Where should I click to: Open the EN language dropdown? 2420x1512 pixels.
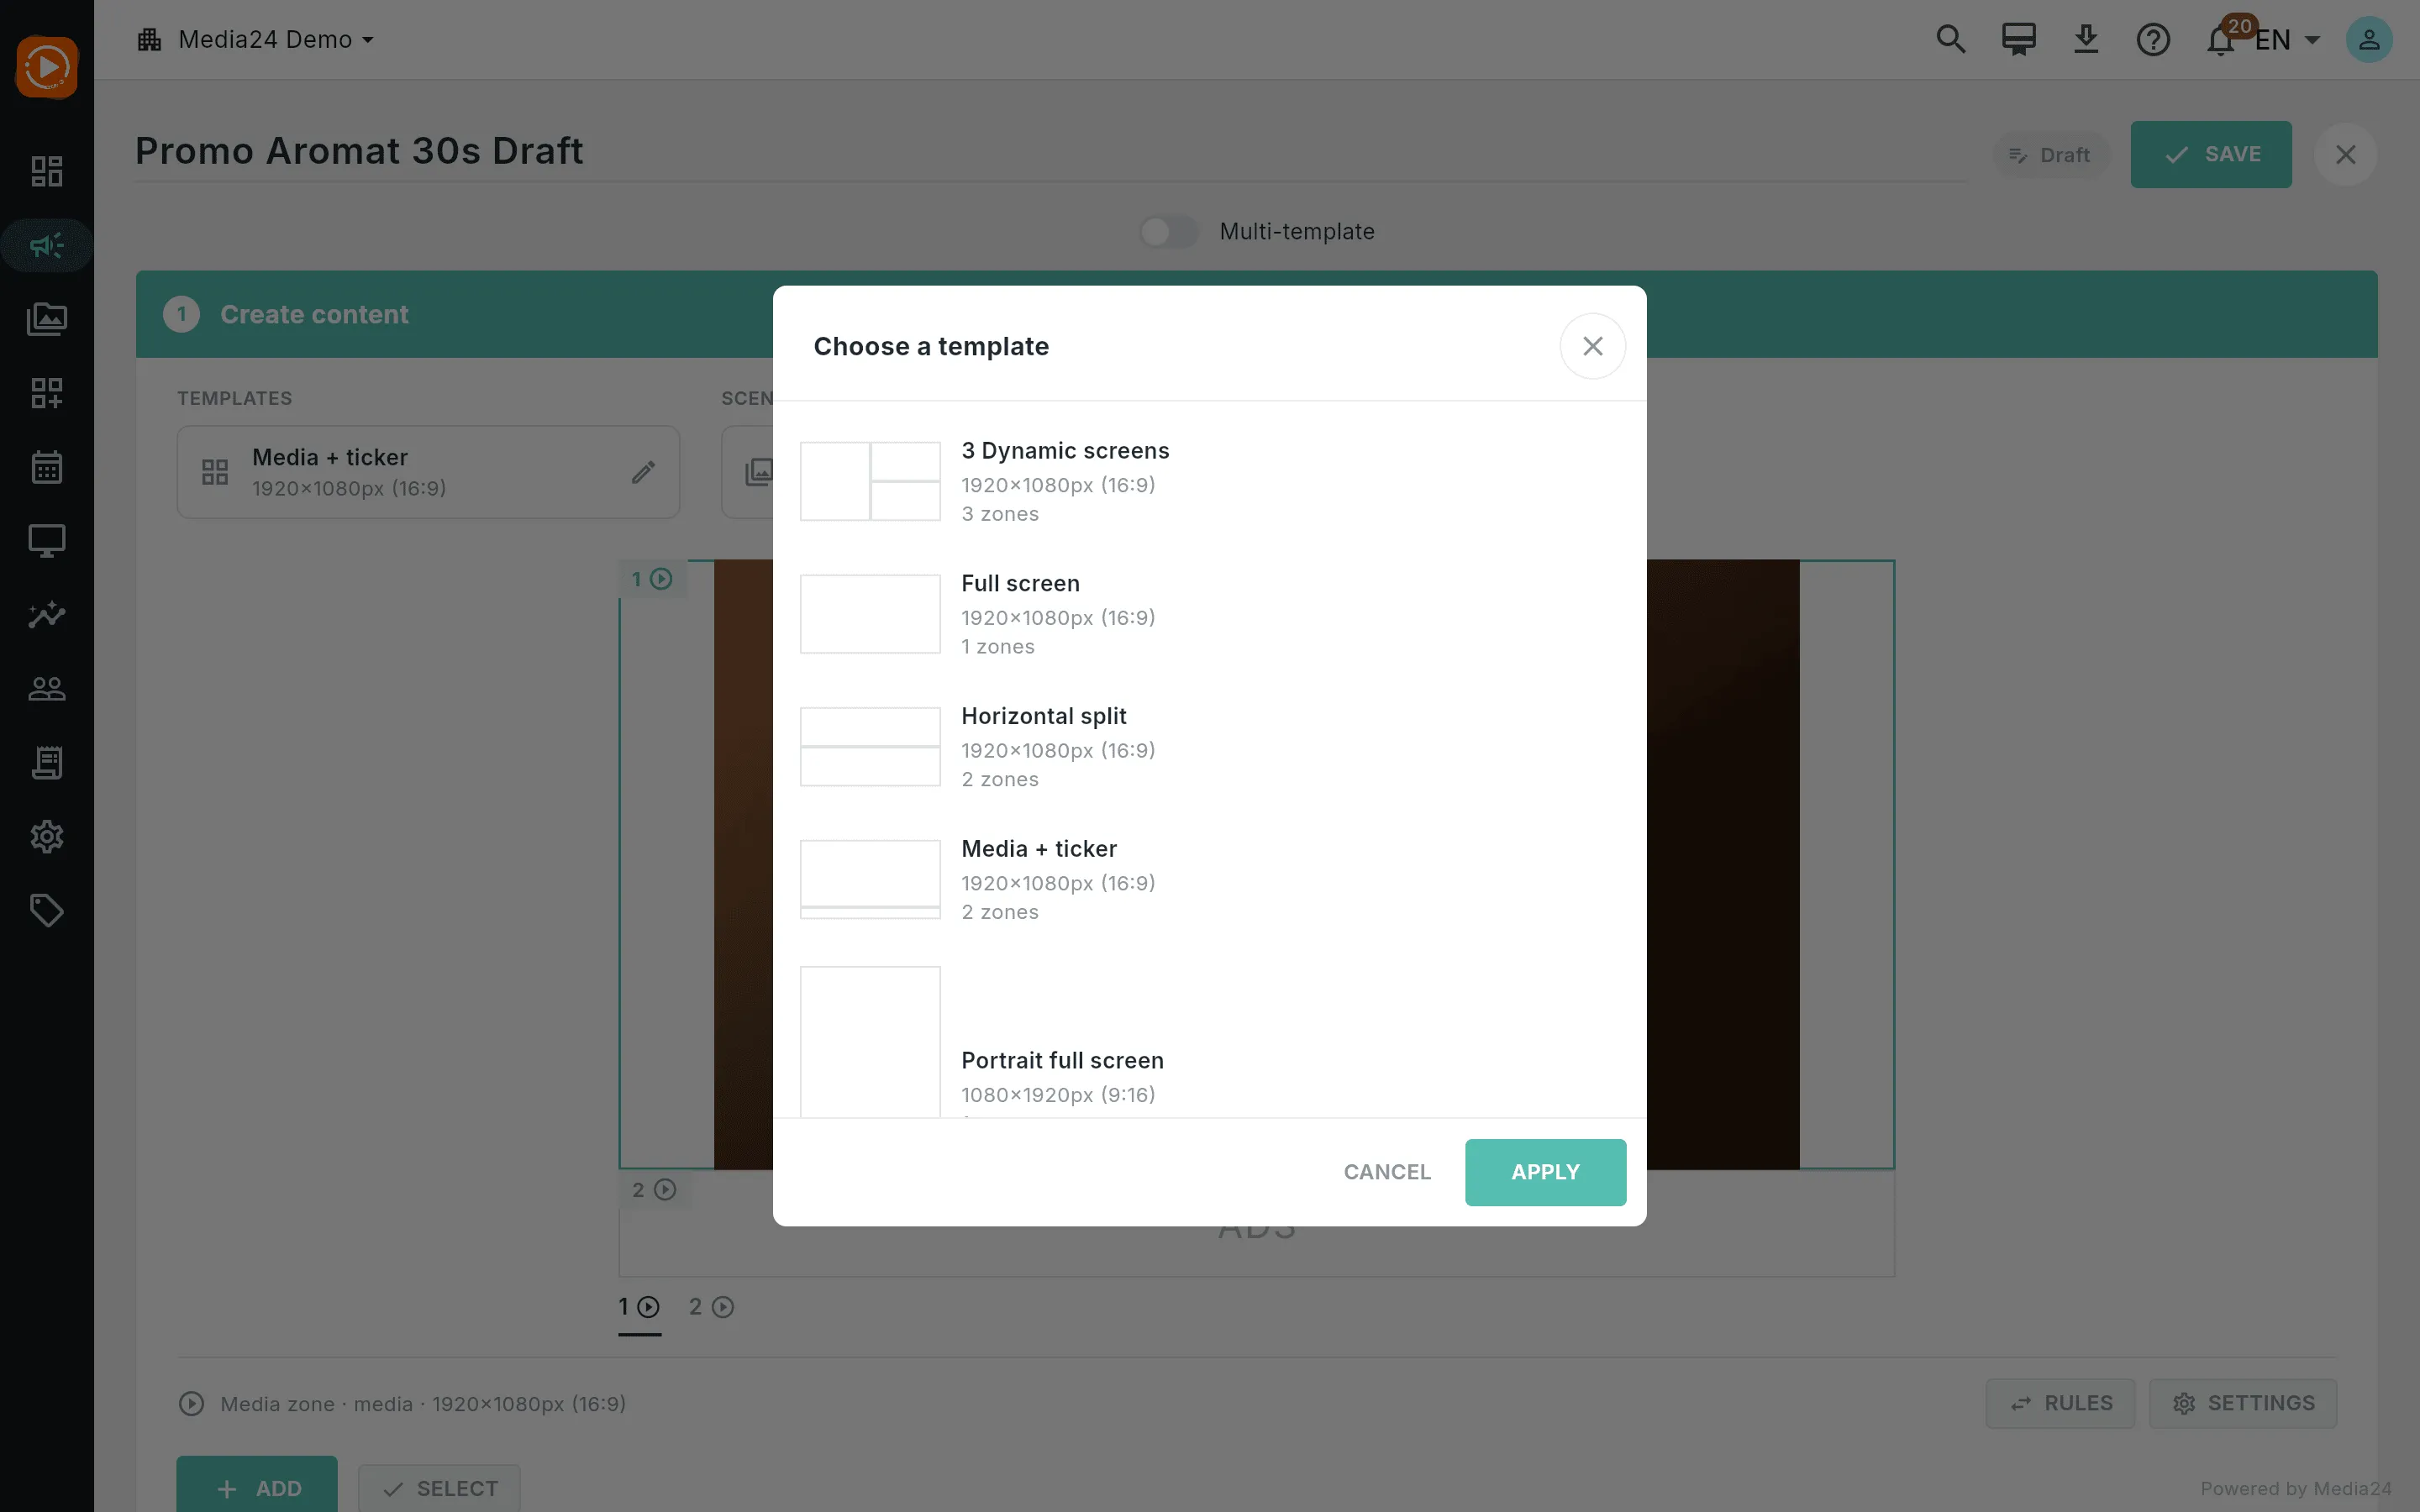click(x=2289, y=39)
